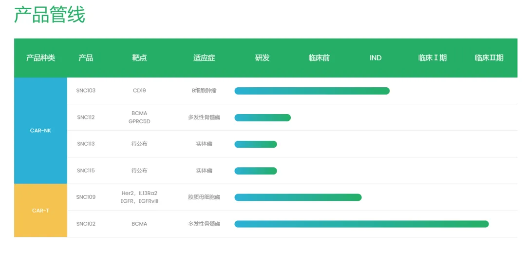Open the SNC113 product entry

click(x=86, y=144)
